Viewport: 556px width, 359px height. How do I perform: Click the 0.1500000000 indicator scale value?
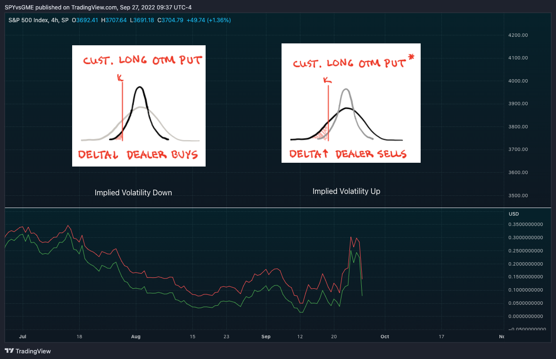tap(525, 277)
